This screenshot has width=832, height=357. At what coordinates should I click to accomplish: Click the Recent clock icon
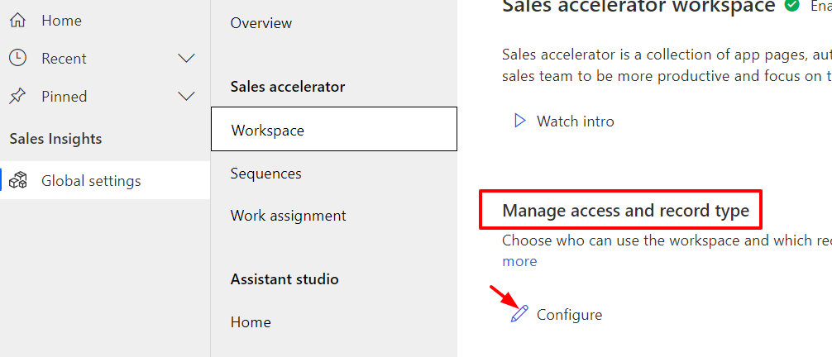pos(17,58)
